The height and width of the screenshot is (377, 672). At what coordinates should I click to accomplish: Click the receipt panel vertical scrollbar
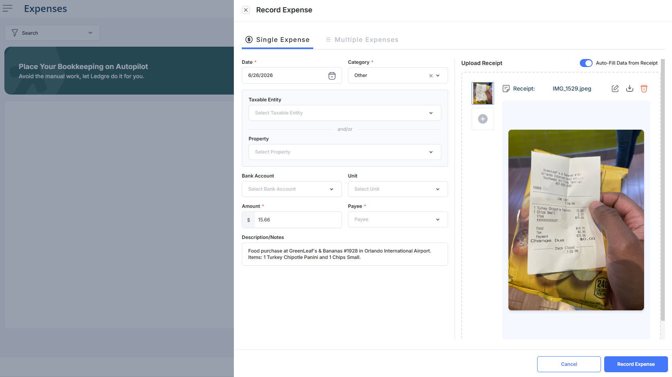click(x=663, y=190)
